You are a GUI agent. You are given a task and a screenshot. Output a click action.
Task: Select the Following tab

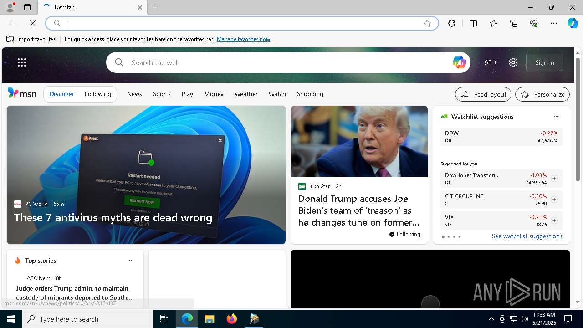(97, 94)
